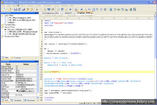Click the Copy toolbar icon
Screen dimensions: 157x105
click(41, 9)
